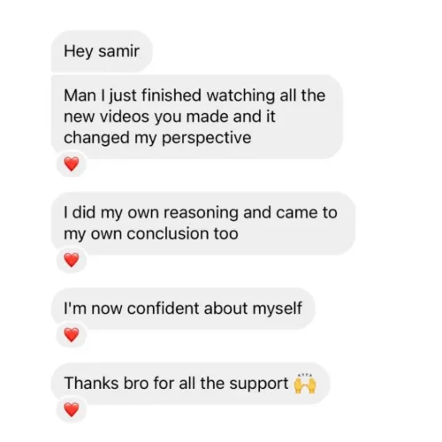Tap the word "confident" in the fourth message

pyautogui.click(x=163, y=309)
